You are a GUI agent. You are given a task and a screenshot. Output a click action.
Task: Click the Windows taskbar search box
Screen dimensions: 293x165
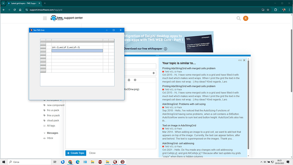(29, 162)
